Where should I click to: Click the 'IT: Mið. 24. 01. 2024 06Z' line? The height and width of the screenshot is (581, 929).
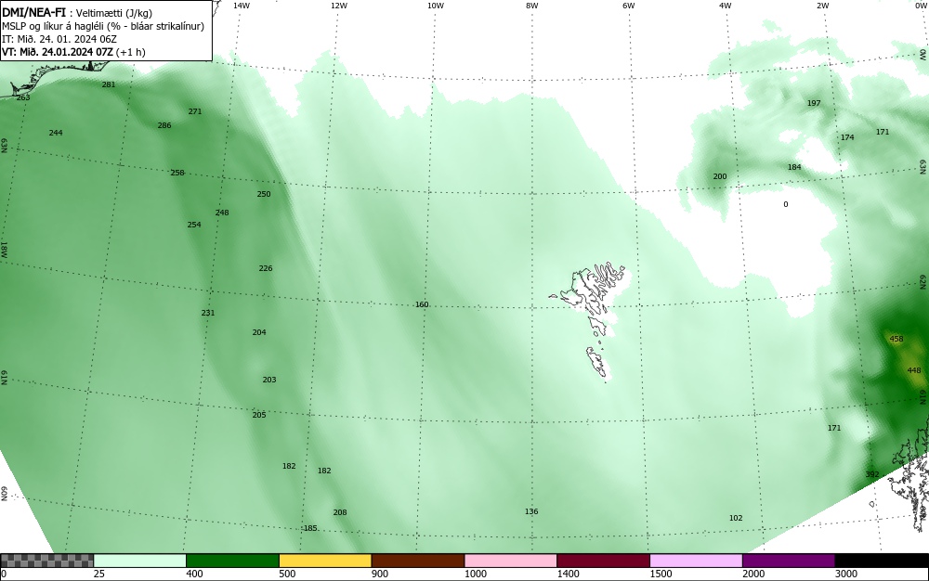pyautogui.click(x=59, y=39)
